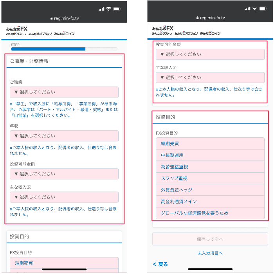
Task: Select 短期売買 option in right phone
Action: pos(210,144)
